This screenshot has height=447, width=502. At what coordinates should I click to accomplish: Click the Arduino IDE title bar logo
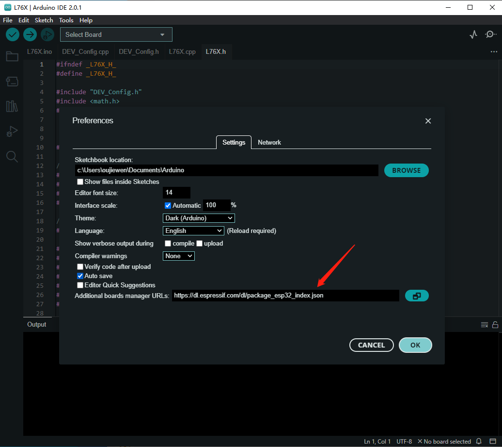pos(8,7)
